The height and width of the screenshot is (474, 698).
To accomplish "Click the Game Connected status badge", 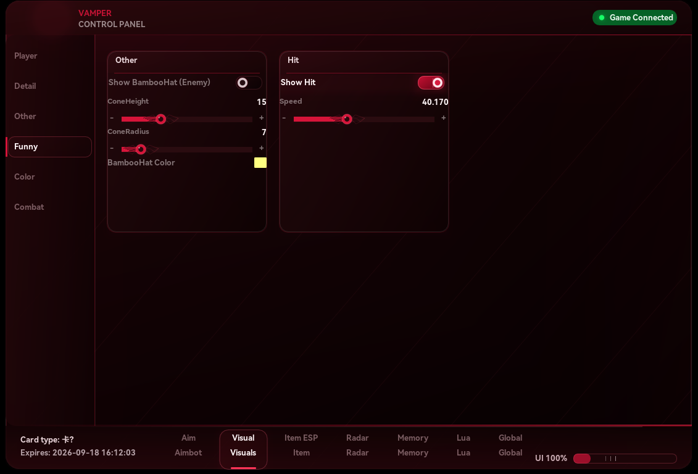I will point(635,18).
